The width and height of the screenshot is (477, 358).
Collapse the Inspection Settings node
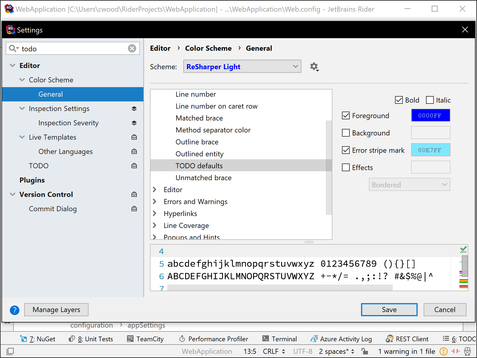(x=22, y=108)
